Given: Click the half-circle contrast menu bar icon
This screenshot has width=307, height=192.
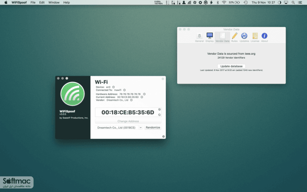Looking at the screenshot, I should pyautogui.click(x=279, y=2).
